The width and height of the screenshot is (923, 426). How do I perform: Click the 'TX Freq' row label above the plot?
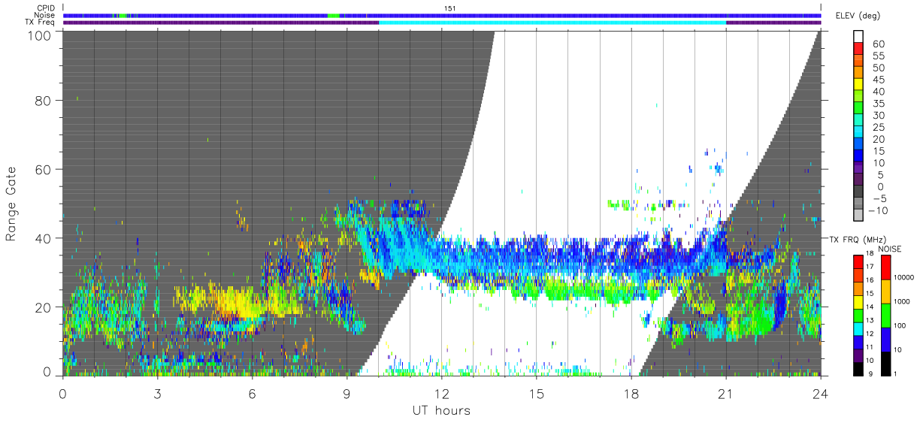[x=41, y=22]
